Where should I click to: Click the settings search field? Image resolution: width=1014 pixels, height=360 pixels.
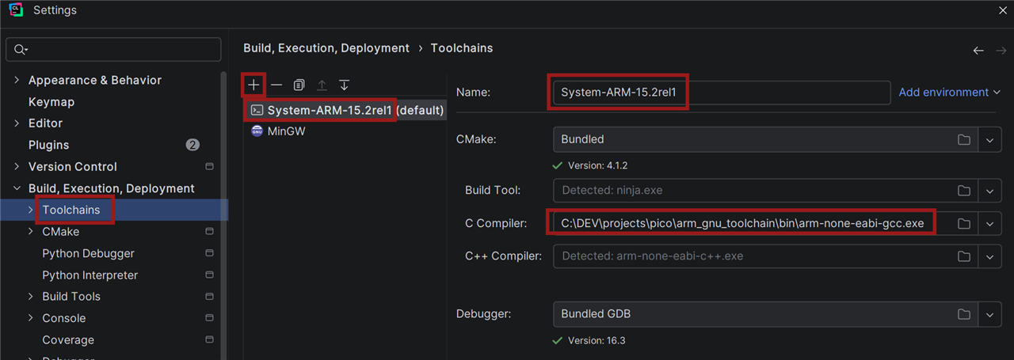[119, 49]
